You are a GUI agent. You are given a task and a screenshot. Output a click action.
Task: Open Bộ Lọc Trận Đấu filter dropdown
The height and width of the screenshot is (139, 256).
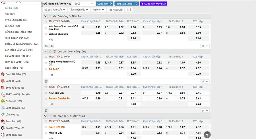pyautogui.click(x=55, y=10)
